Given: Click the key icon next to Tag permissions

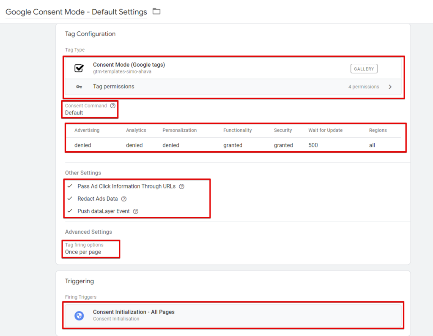Looking at the screenshot, I should pos(79,87).
